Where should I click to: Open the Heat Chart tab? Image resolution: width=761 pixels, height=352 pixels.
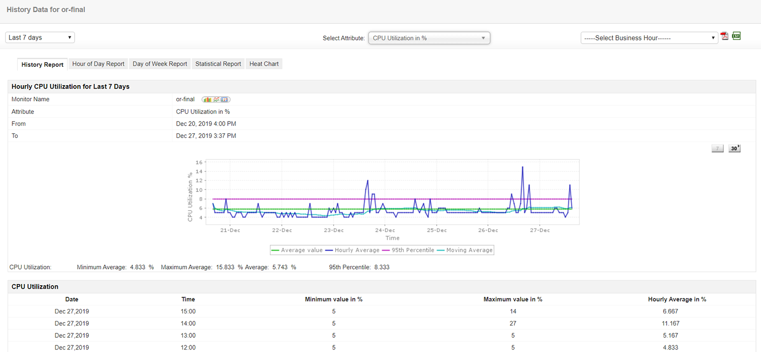pyautogui.click(x=264, y=64)
